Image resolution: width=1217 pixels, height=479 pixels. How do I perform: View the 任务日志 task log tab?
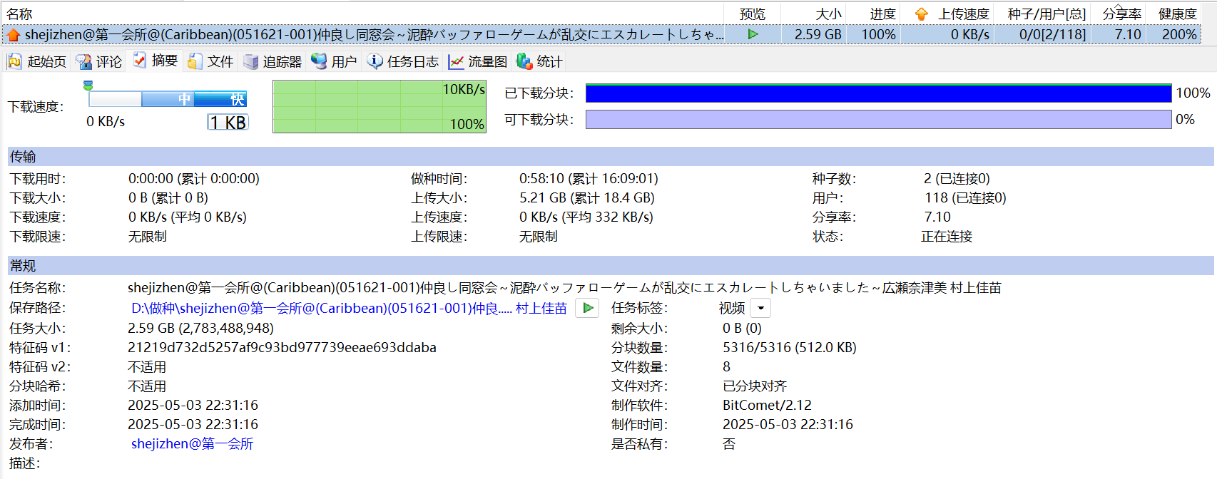point(403,62)
